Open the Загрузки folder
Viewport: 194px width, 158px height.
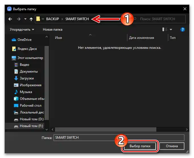[27, 78]
